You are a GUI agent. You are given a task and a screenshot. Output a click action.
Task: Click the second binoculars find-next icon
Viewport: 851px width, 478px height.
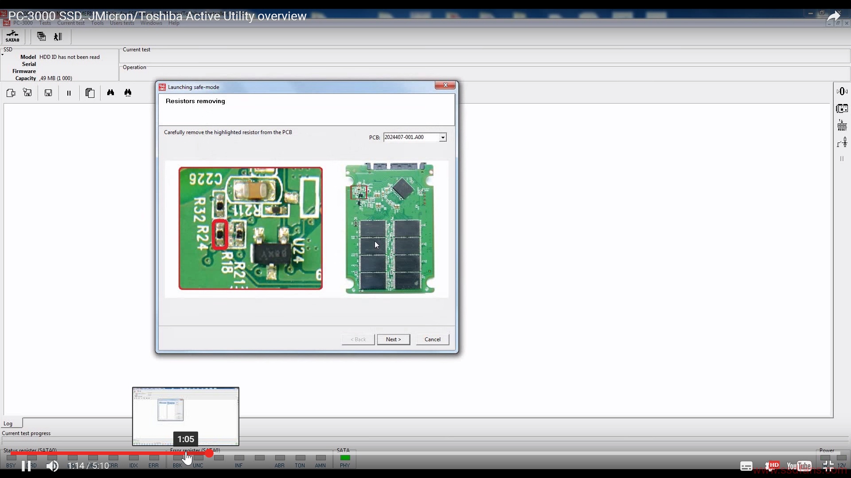[x=128, y=93]
